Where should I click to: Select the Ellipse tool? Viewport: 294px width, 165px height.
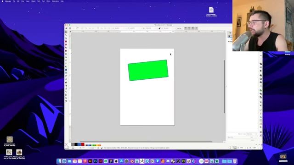66,45
